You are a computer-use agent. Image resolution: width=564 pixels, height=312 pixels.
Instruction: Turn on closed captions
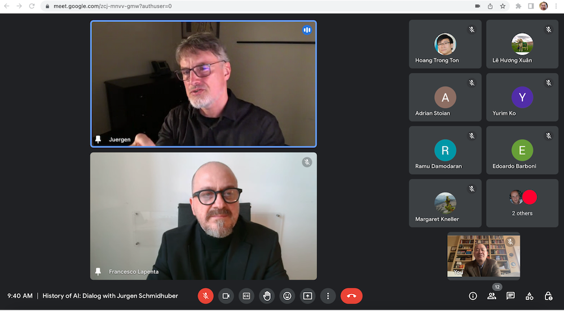[246, 296]
